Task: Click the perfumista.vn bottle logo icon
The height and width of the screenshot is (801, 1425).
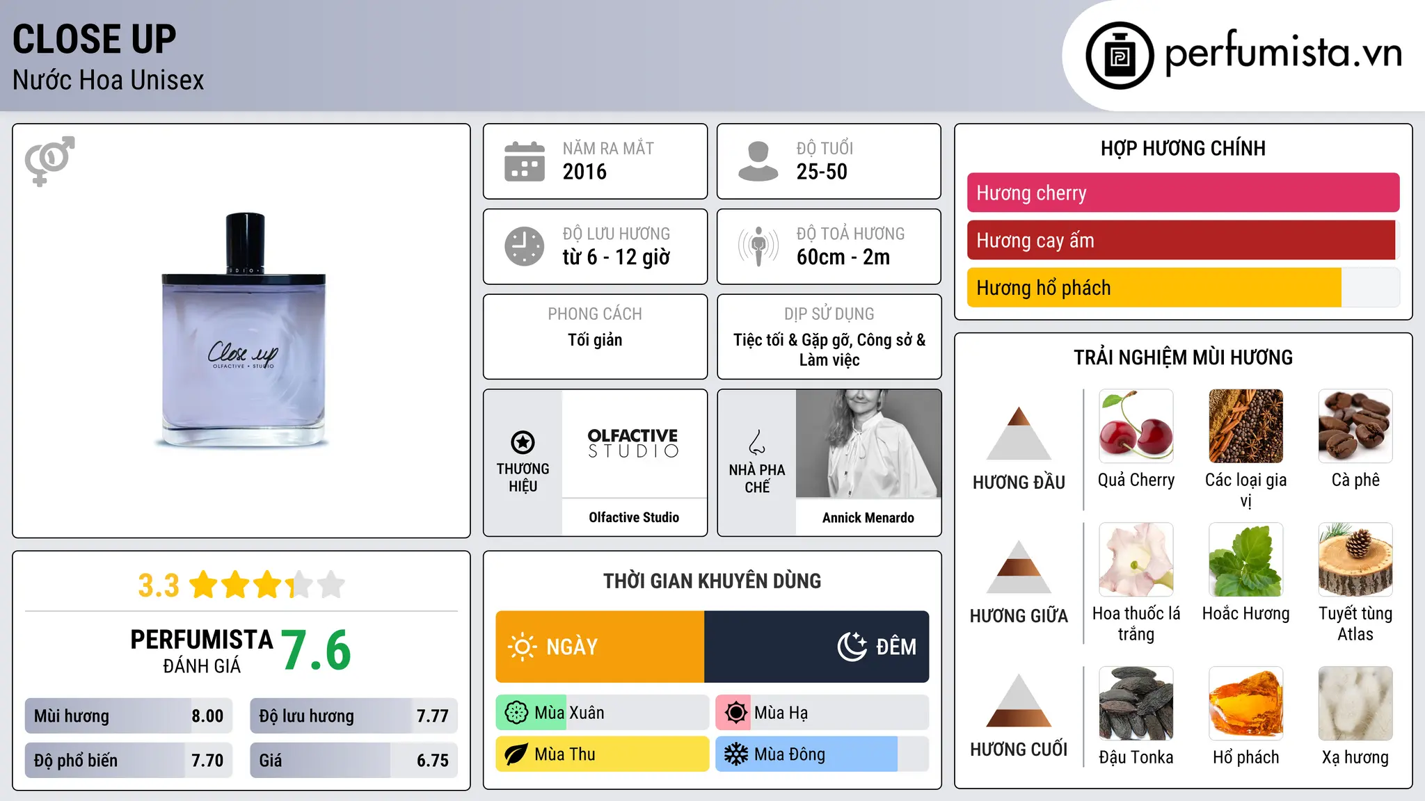Action: [1120, 56]
